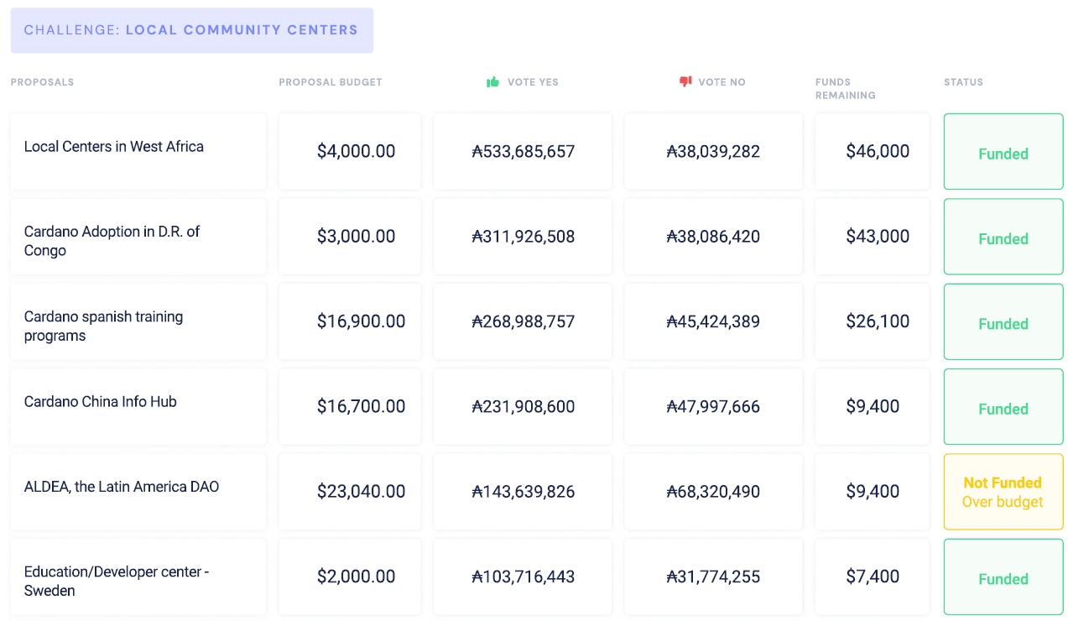Image resolution: width=1068 pixels, height=621 pixels.
Task: Select the $23,040.00 budget cell for ALDEA
Action: (361, 492)
